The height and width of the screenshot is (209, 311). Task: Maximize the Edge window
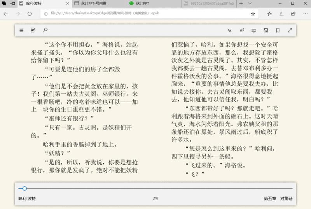click(293, 3)
